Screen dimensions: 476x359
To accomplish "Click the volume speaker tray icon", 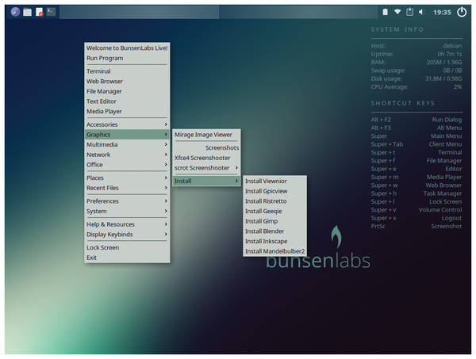I will coord(421,12).
